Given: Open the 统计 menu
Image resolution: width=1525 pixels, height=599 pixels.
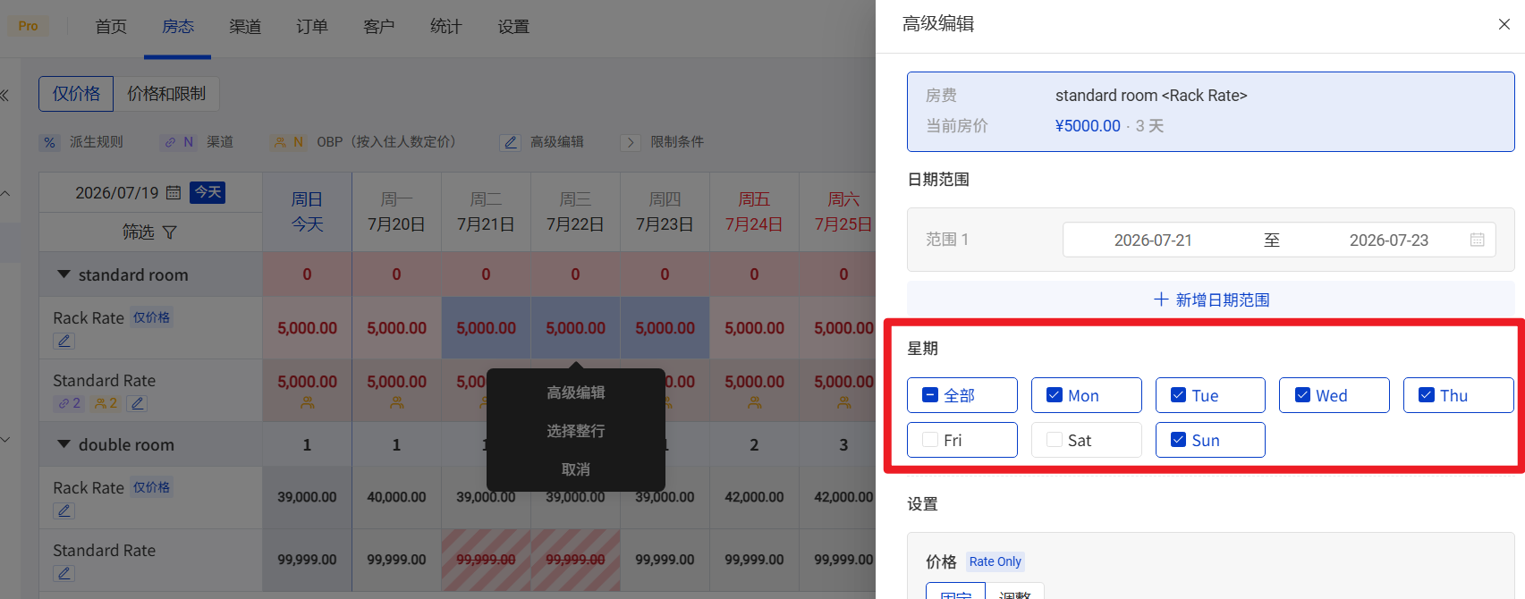Looking at the screenshot, I should [446, 27].
